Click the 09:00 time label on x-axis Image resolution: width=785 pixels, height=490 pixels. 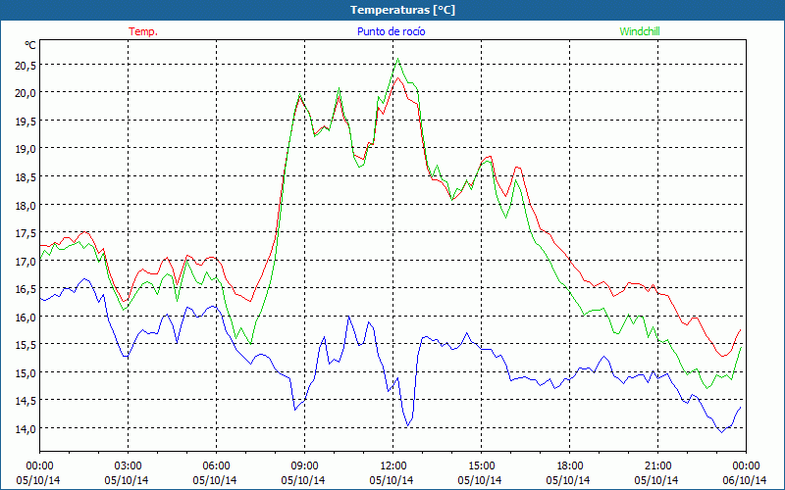click(x=304, y=465)
